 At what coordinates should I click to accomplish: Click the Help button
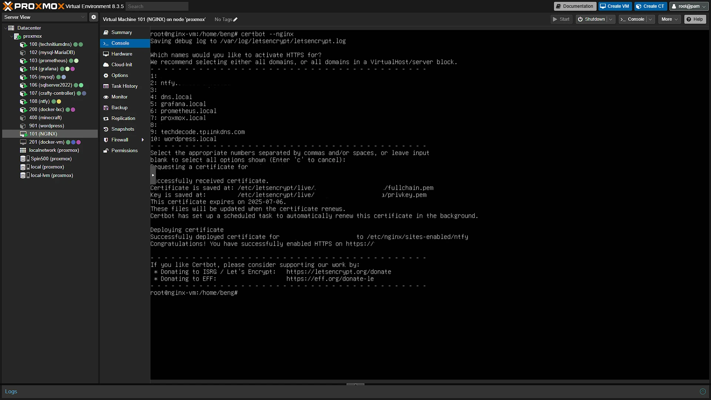[695, 19]
